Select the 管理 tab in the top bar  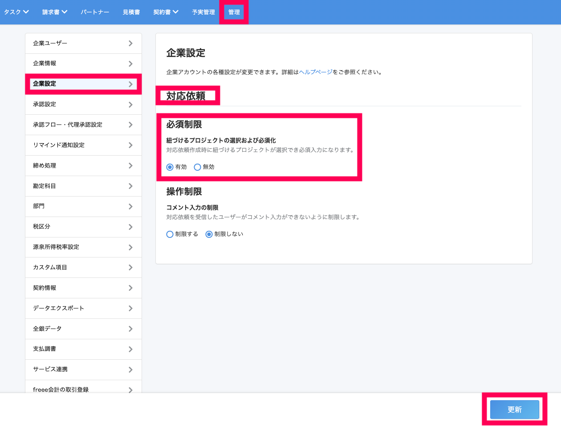[x=234, y=12]
